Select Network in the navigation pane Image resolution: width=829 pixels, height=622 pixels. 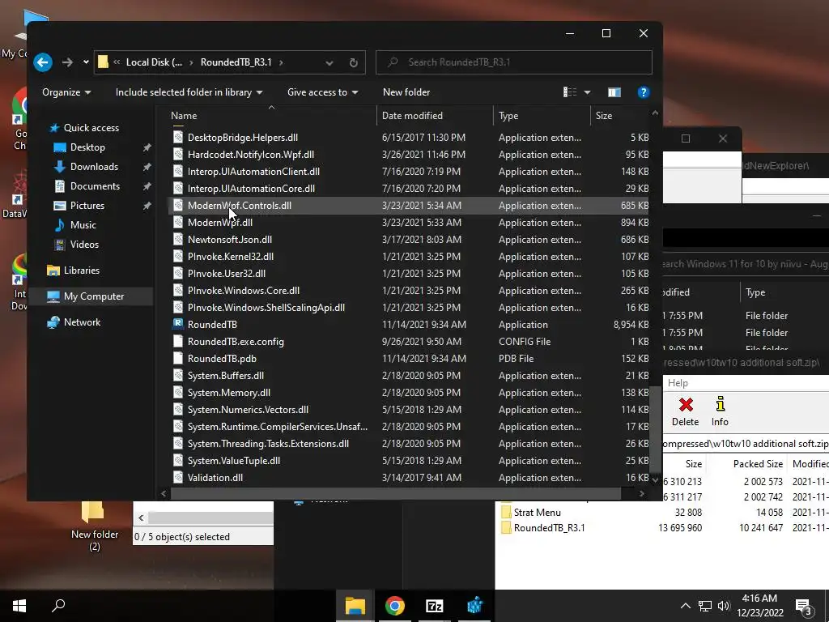[82, 322]
